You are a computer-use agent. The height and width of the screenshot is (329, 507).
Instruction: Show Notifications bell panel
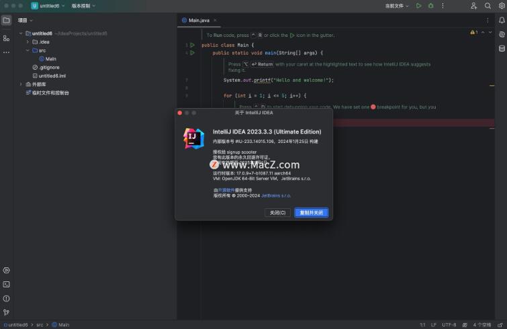502,20
